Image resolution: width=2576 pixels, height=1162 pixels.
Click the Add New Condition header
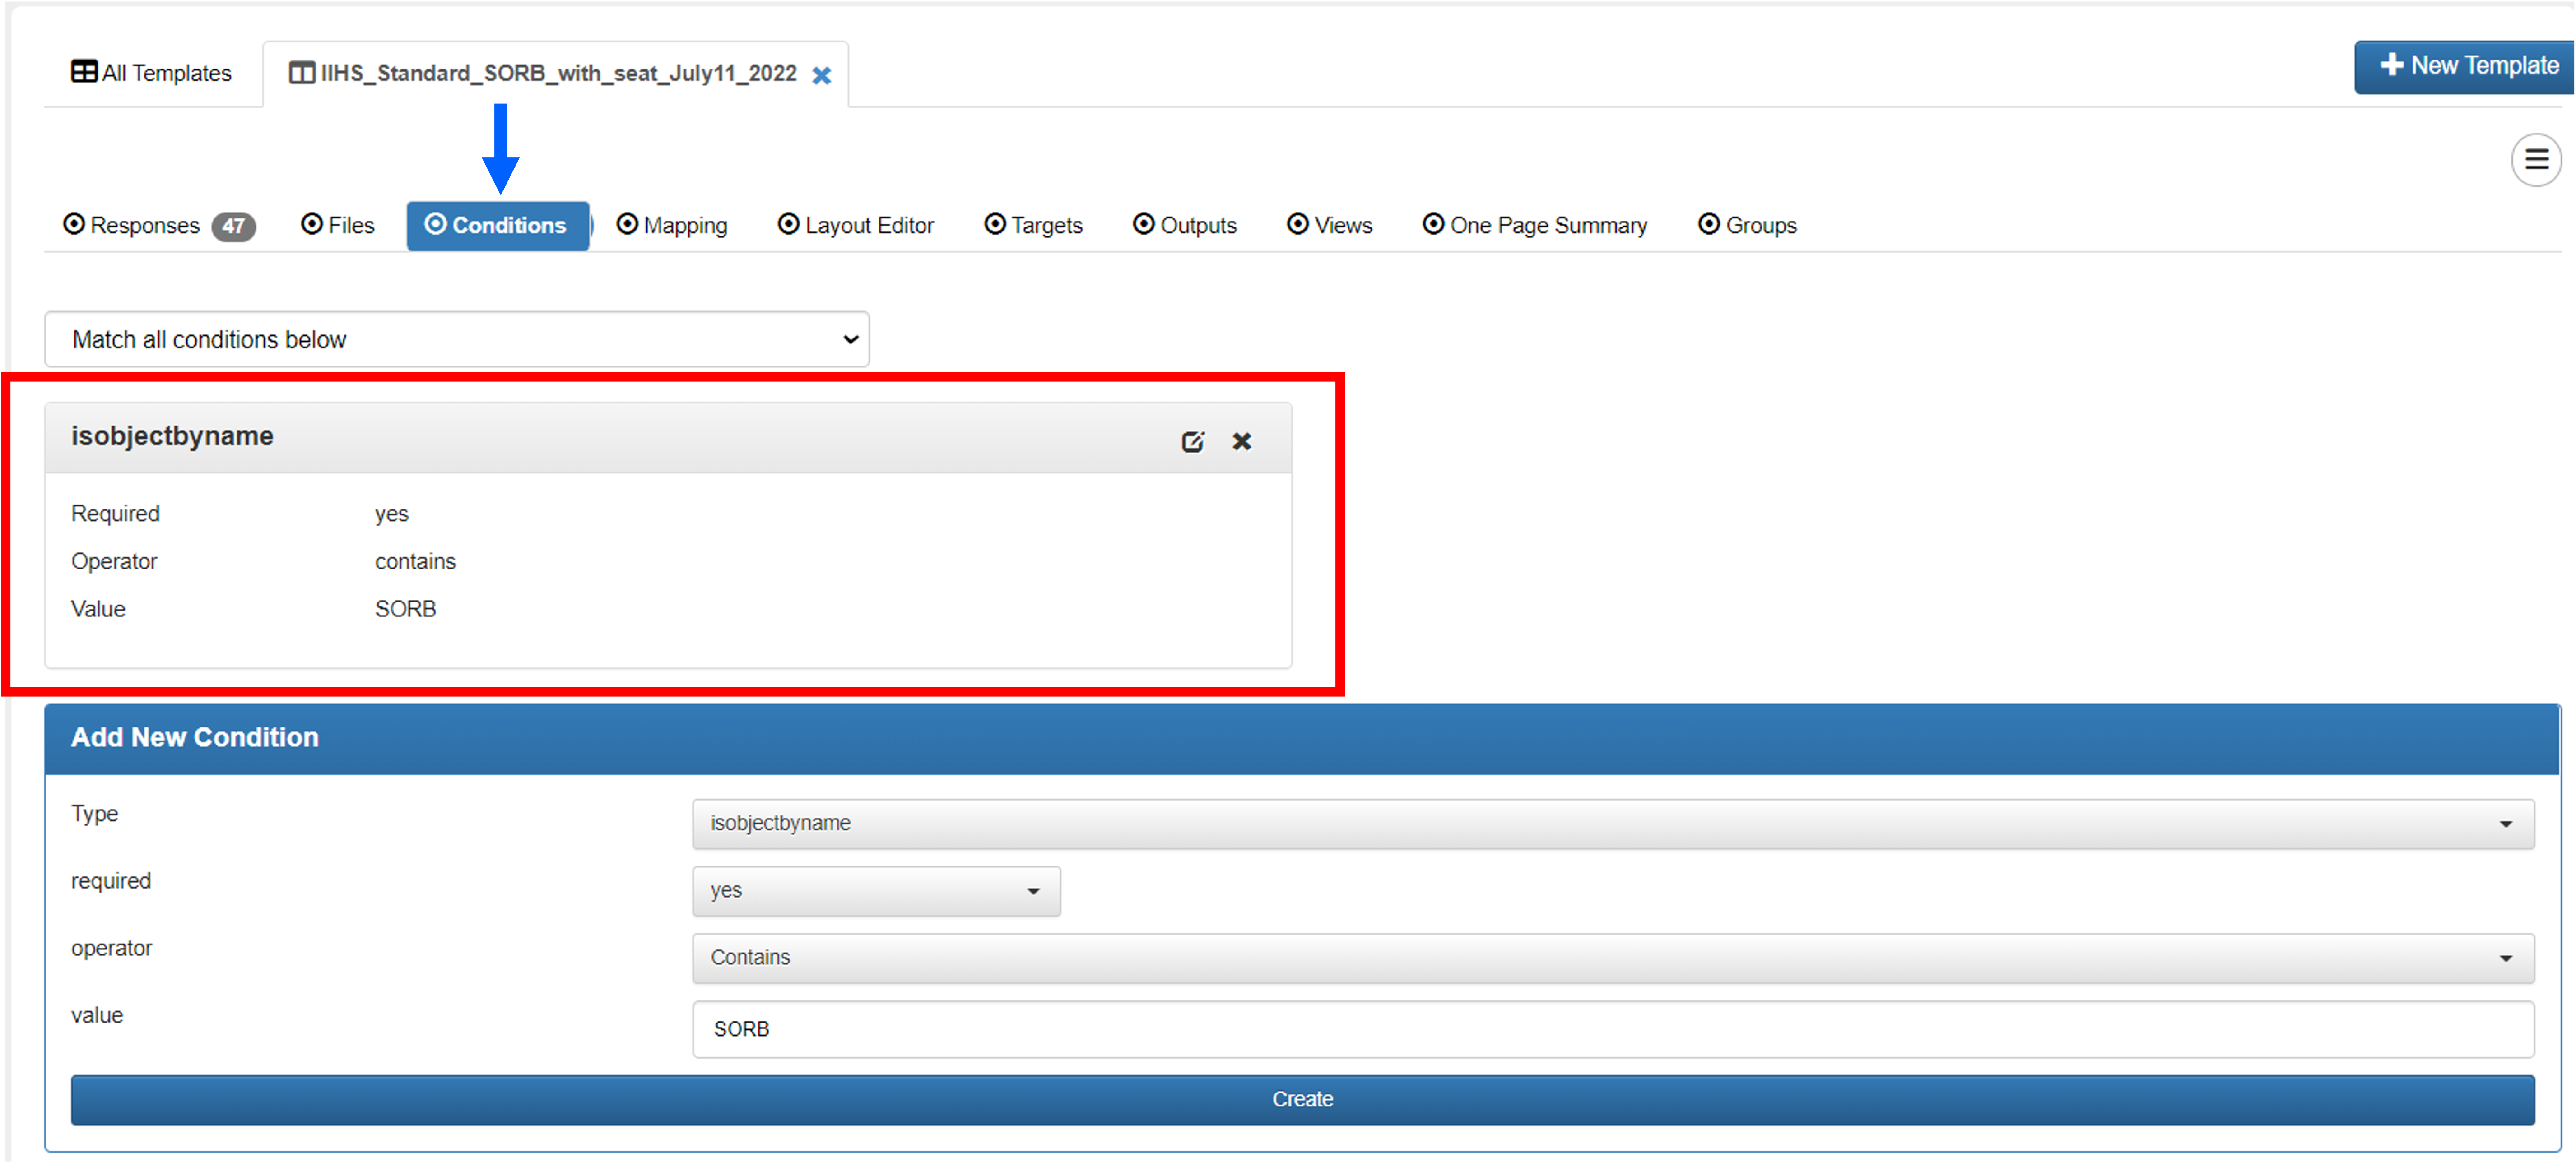pos(1302,738)
